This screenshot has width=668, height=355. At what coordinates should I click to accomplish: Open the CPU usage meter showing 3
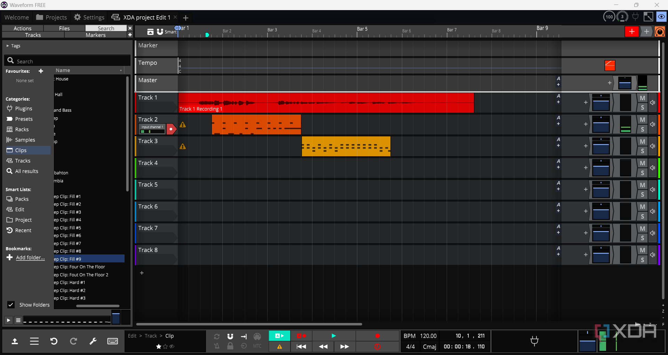622,17
